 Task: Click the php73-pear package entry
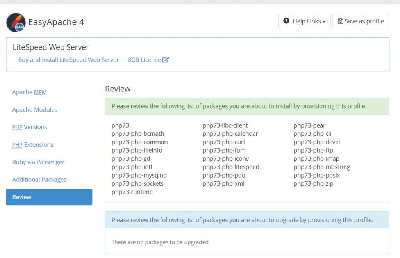click(x=306, y=125)
